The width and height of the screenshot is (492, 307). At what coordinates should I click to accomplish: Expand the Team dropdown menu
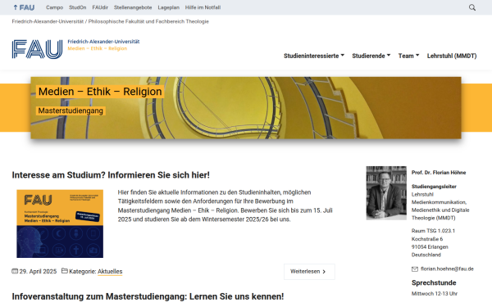tap(408, 56)
